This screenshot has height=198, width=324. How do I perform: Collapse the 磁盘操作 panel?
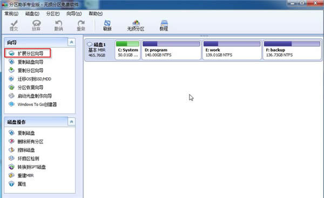pos(71,122)
